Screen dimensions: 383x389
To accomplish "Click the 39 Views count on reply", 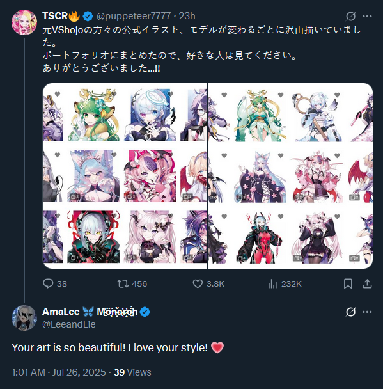I will (132, 372).
